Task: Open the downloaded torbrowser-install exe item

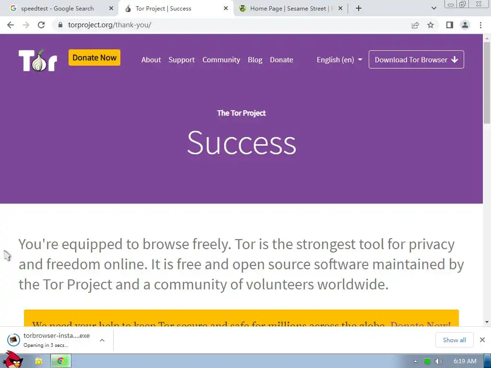Action: click(x=50, y=340)
